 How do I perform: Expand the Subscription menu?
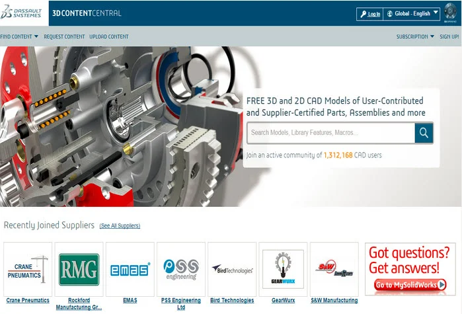click(x=415, y=36)
